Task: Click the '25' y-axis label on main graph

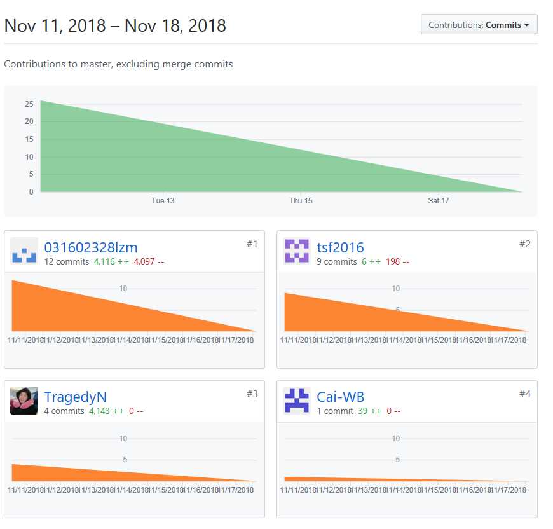Action: point(29,104)
